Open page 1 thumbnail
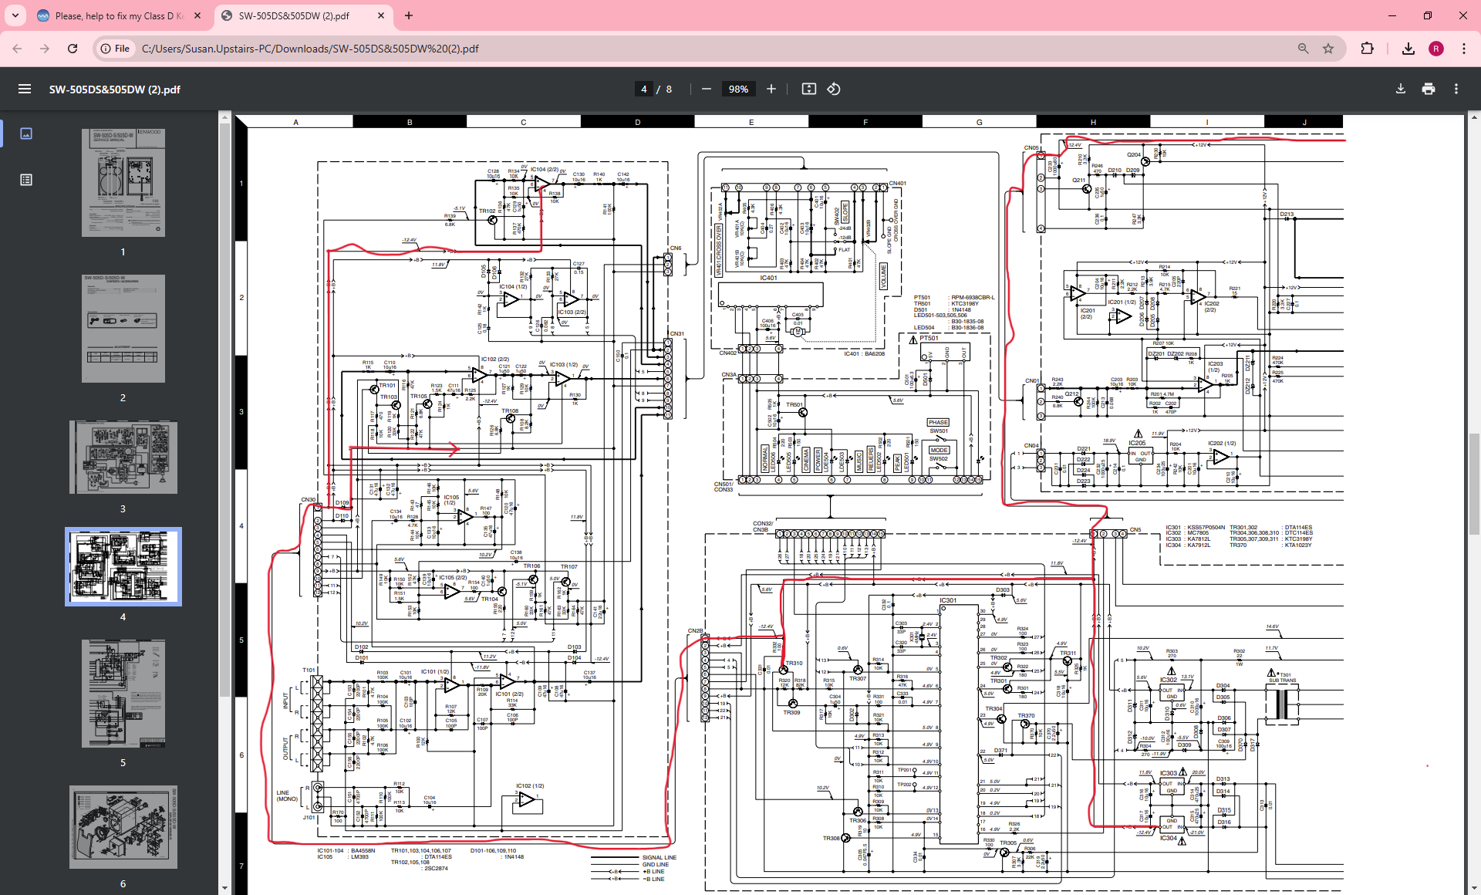 pyautogui.click(x=123, y=183)
